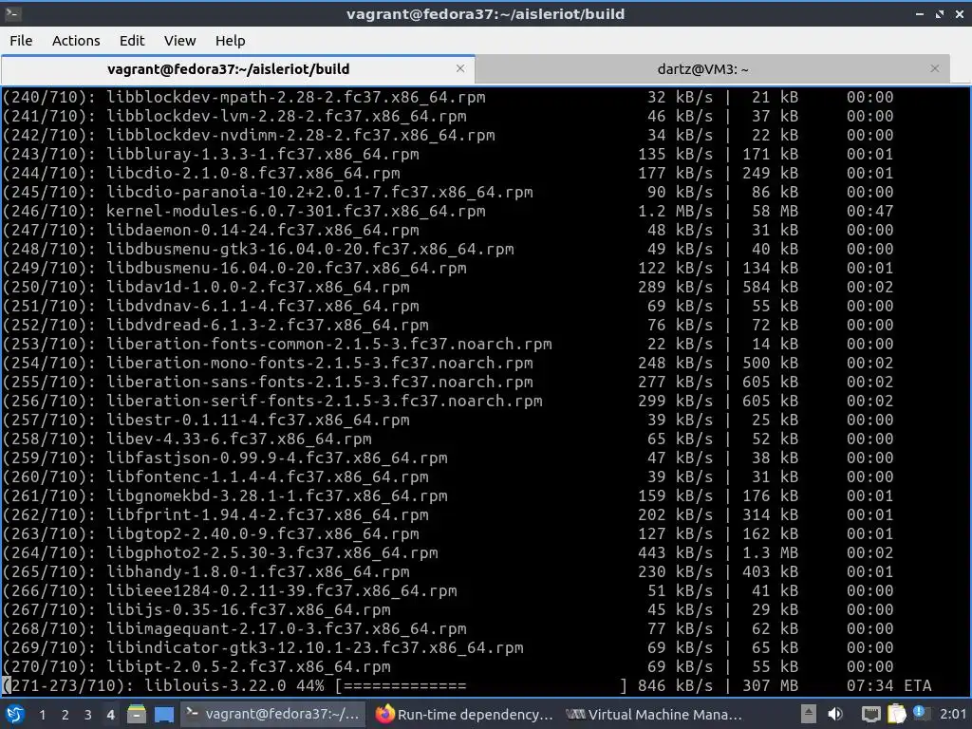The height and width of the screenshot is (729, 972).
Task: Minimize the terminal window
Action: point(919,13)
